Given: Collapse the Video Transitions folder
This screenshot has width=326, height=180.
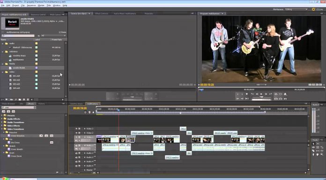Looking at the screenshot, I should 2,129.
